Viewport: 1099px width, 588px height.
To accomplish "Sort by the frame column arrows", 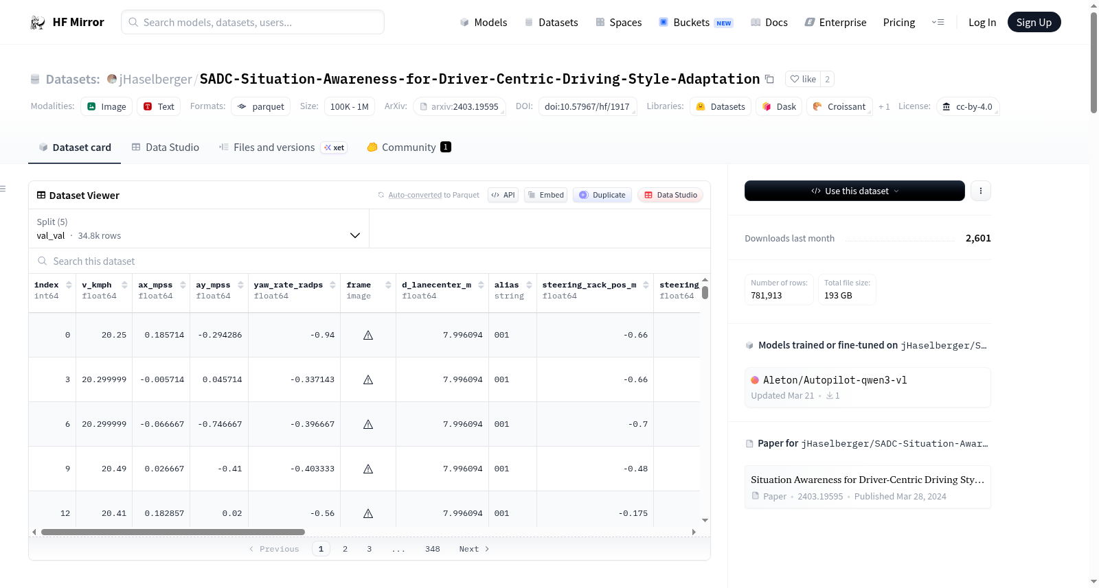I will [x=388, y=285].
